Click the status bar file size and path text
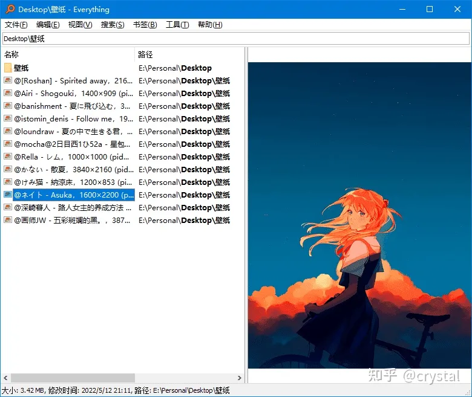Screen dimensions: 472x397 coord(116,390)
